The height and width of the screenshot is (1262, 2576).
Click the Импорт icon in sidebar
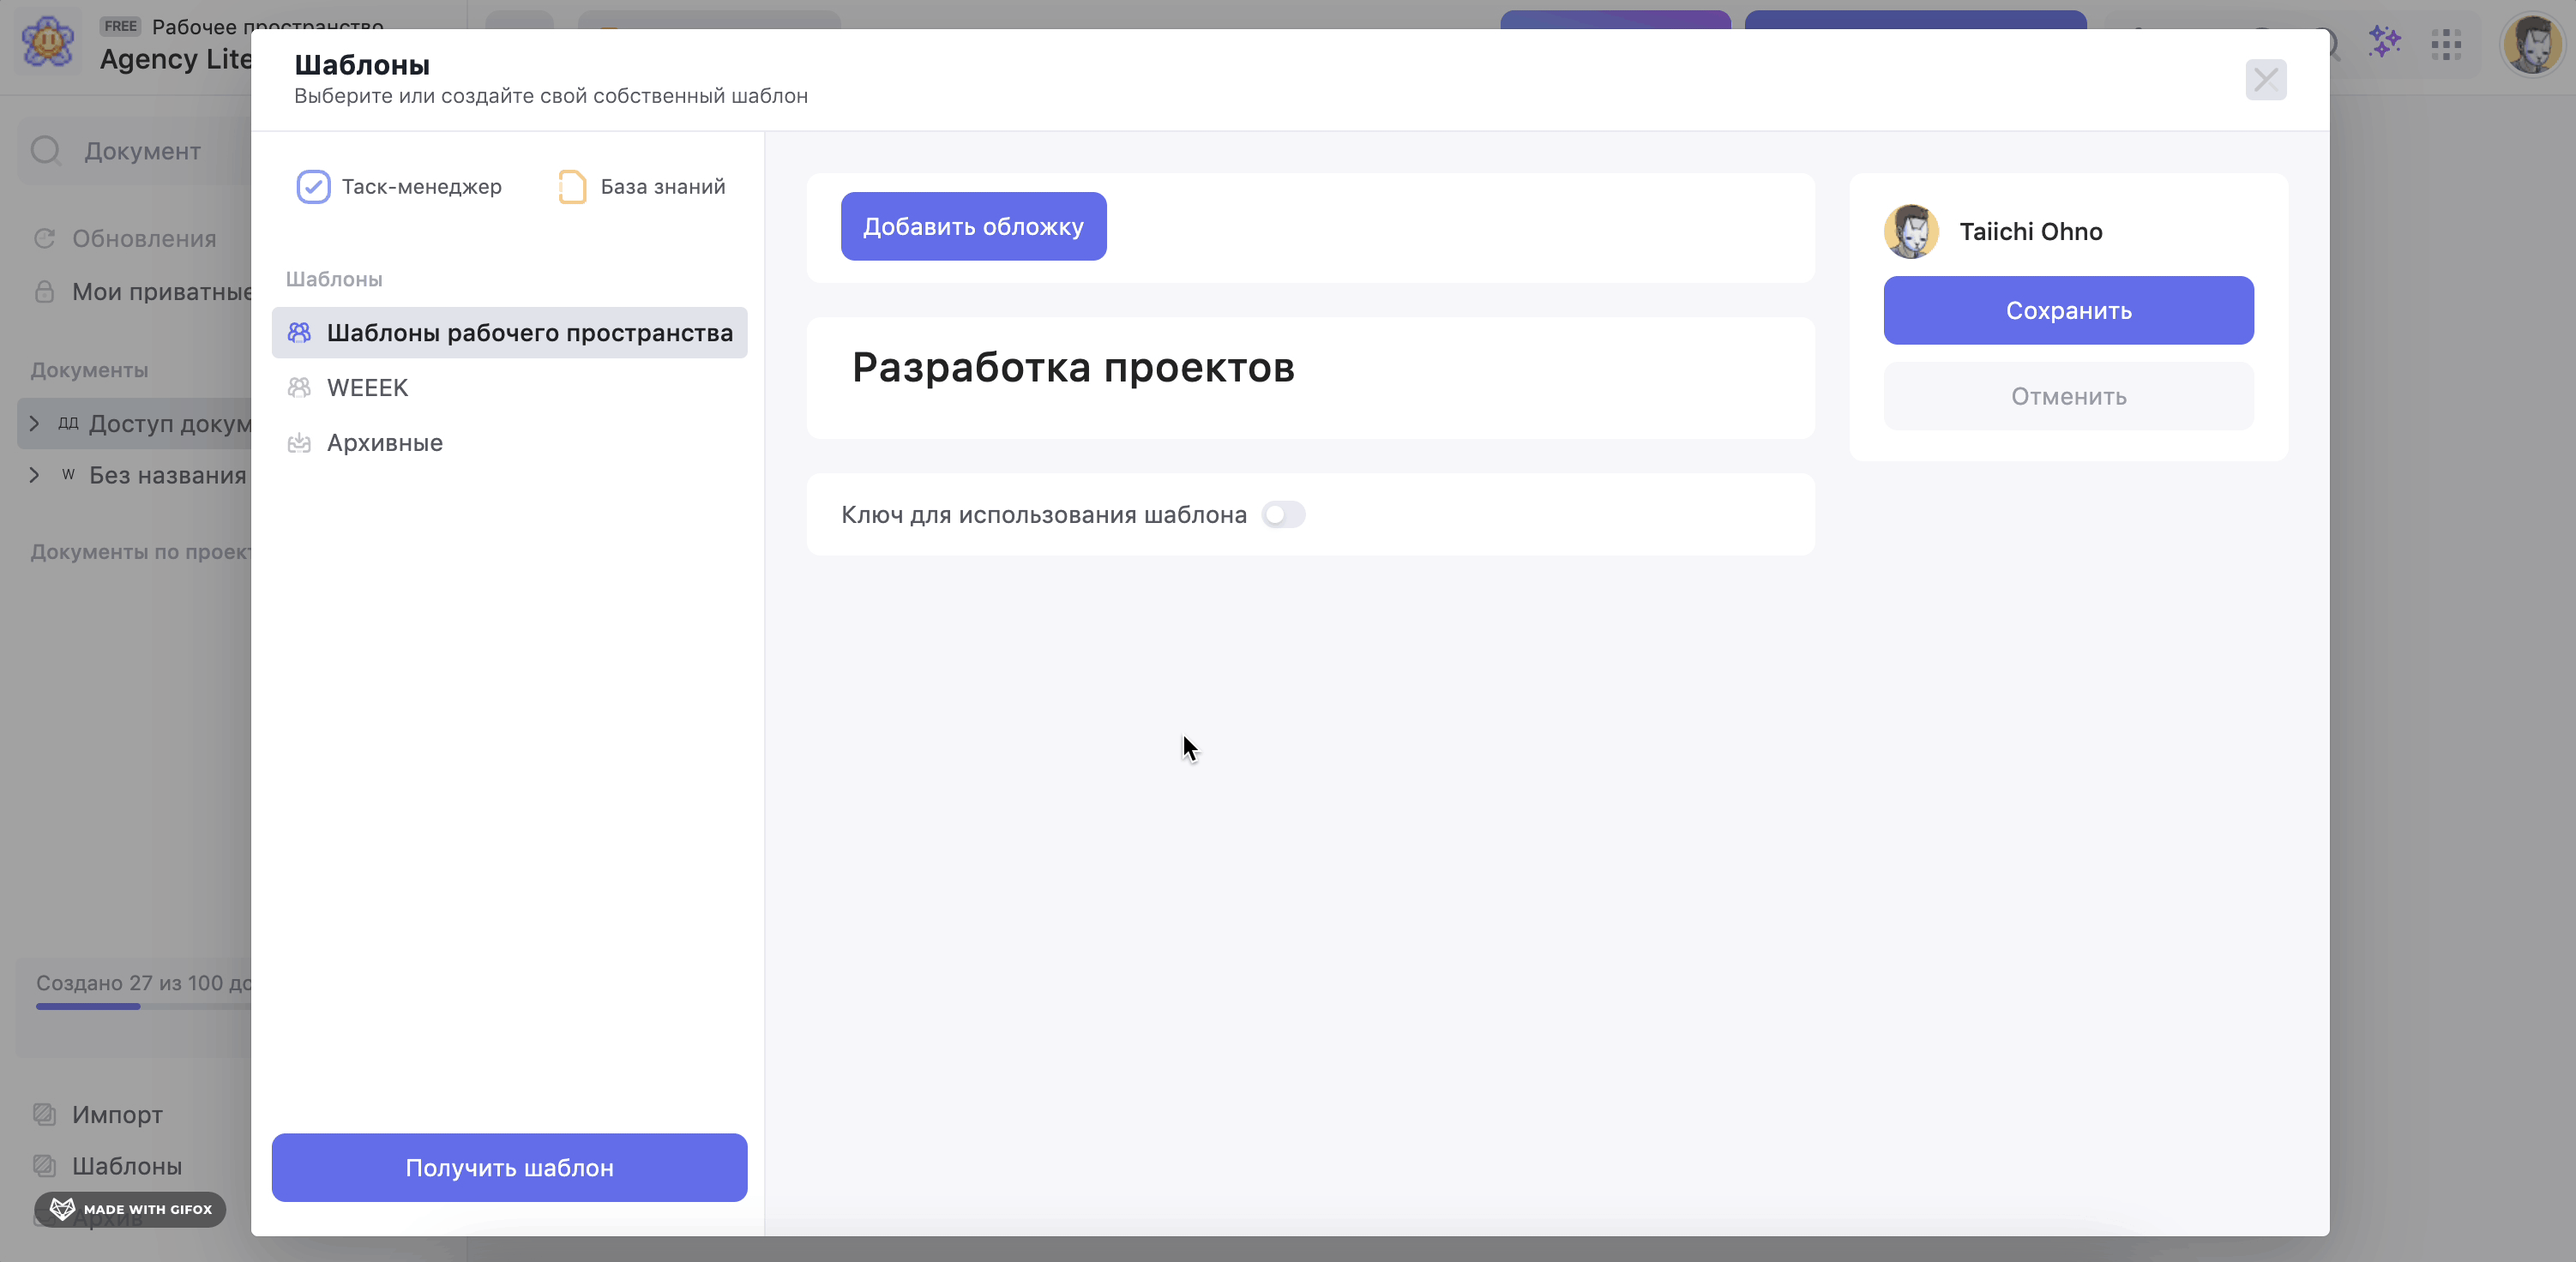[44, 1113]
